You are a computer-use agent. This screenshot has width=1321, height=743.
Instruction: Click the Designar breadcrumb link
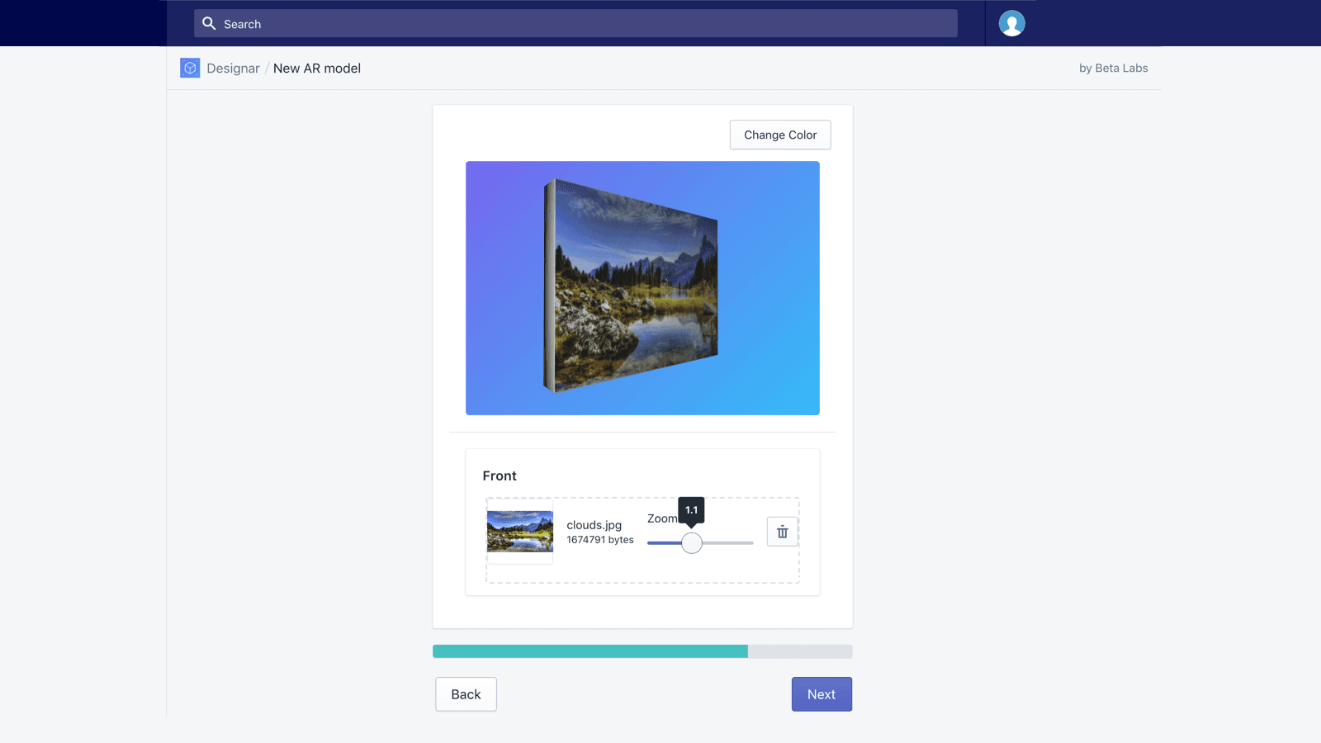(x=233, y=68)
